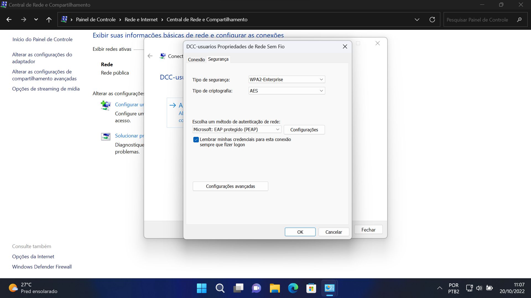Click Fechar in the wizard window
The height and width of the screenshot is (298, 531).
[368, 230]
